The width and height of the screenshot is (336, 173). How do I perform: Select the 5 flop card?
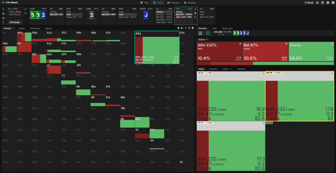[x=32, y=15]
